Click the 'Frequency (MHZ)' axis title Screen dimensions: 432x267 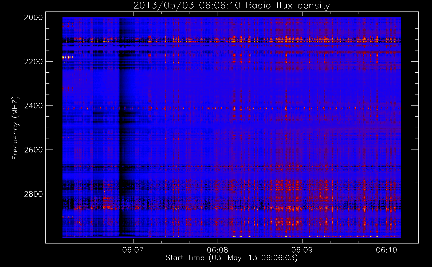15,128
